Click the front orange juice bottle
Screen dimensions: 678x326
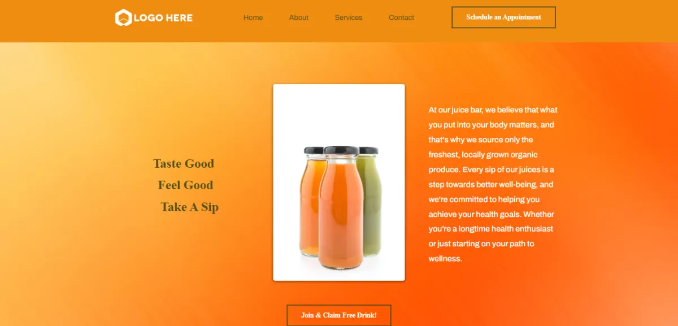pos(340,209)
